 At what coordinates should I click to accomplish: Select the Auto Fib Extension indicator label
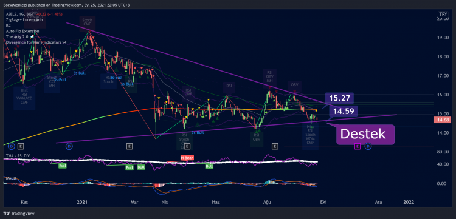pos(22,31)
